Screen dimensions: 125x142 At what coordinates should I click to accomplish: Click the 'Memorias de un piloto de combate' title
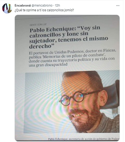point(73,56)
